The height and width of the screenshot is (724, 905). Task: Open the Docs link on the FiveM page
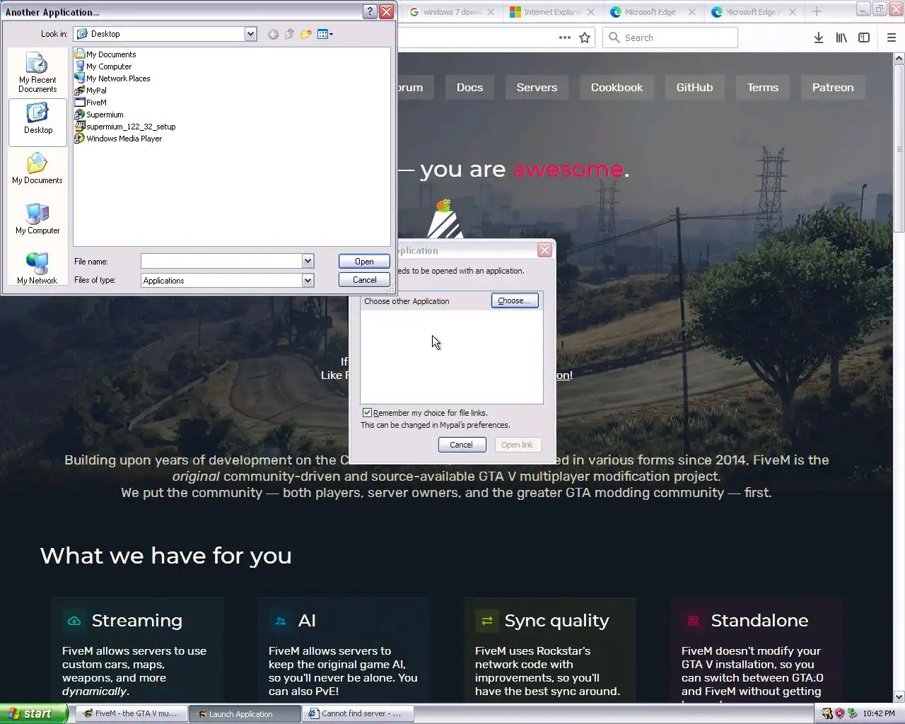pos(469,88)
